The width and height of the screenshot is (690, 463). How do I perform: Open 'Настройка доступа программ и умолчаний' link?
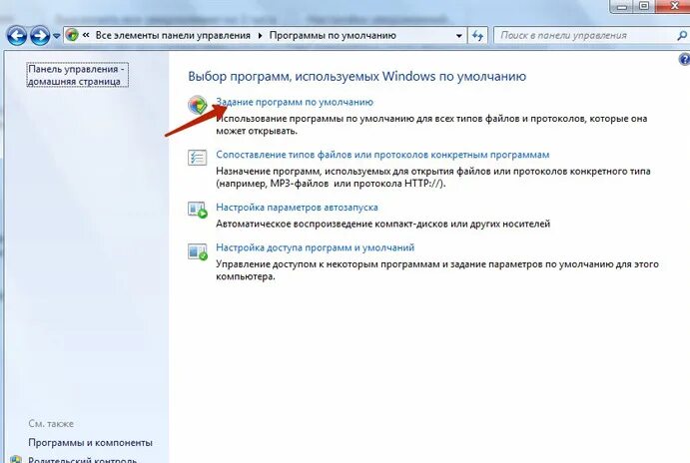coord(316,247)
